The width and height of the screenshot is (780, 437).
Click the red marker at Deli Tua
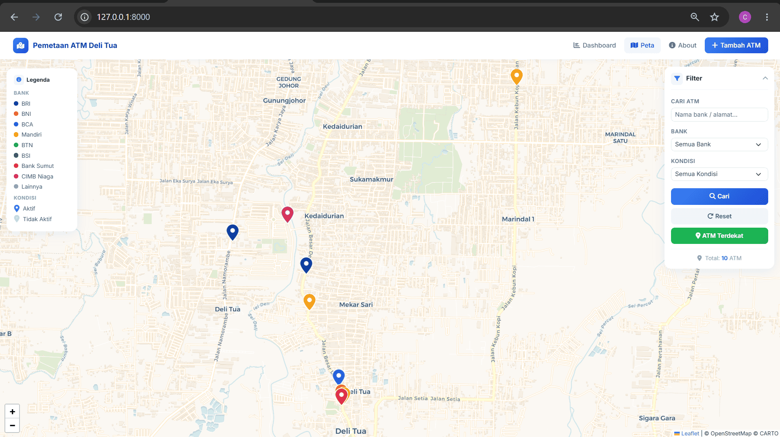tap(342, 396)
